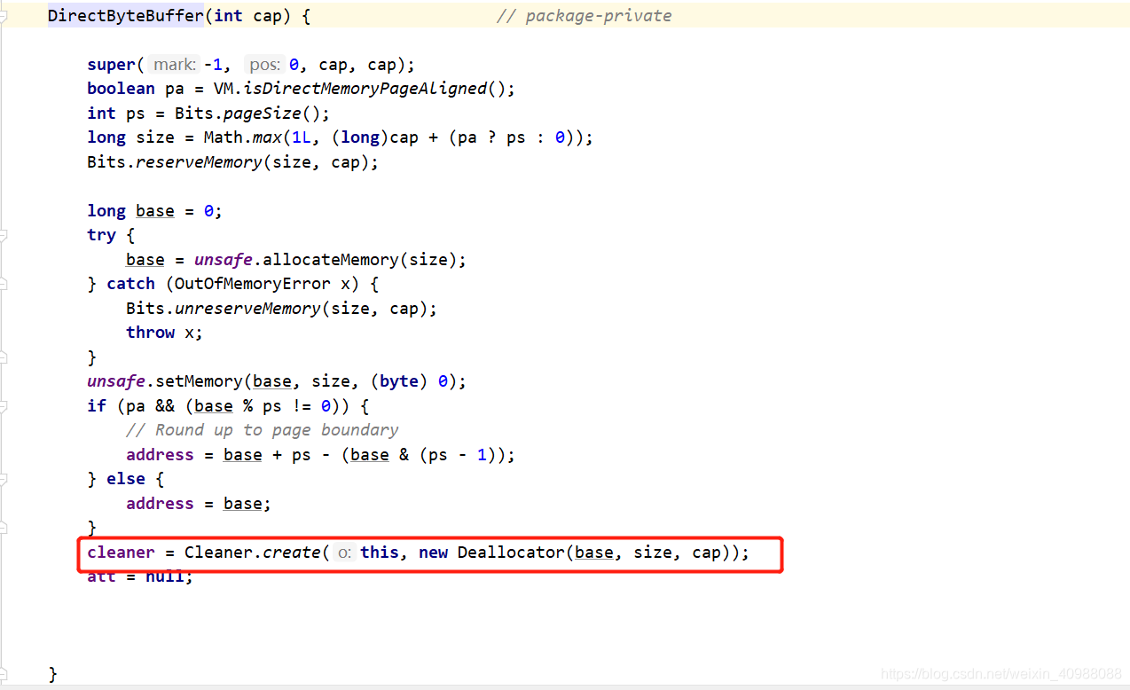This screenshot has height=690, width=1130.
Task: Click the o: parameter hint
Action: point(344,553)
